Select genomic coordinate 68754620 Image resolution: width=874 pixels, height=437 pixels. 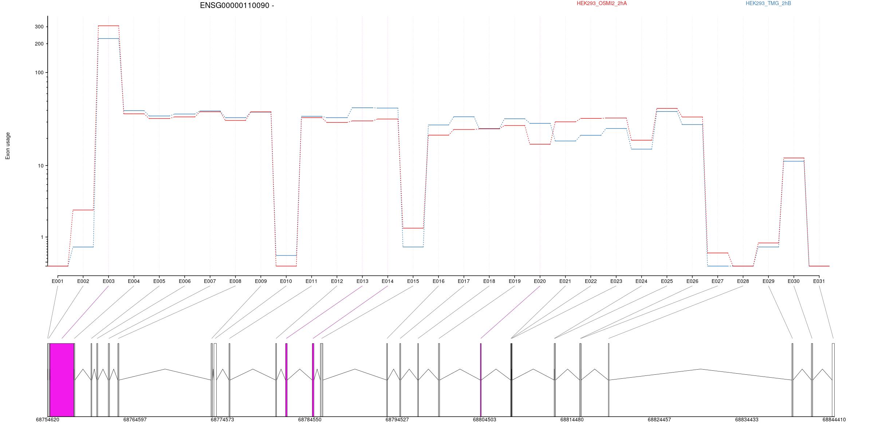(47, 420)
